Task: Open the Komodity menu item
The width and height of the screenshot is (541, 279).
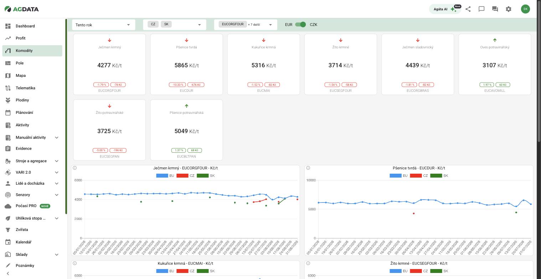Action: click(x=32, y=51)
